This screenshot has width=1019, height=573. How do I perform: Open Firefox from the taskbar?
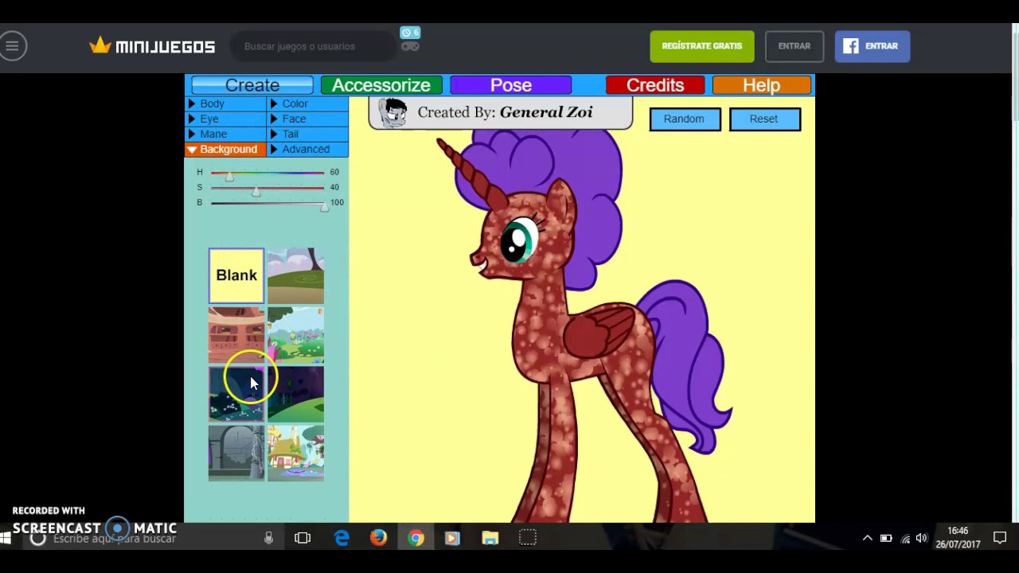point(378,539)
